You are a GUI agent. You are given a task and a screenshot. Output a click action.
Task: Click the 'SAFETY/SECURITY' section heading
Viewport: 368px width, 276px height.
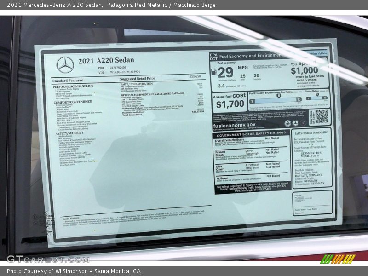(x=69, y=133)
